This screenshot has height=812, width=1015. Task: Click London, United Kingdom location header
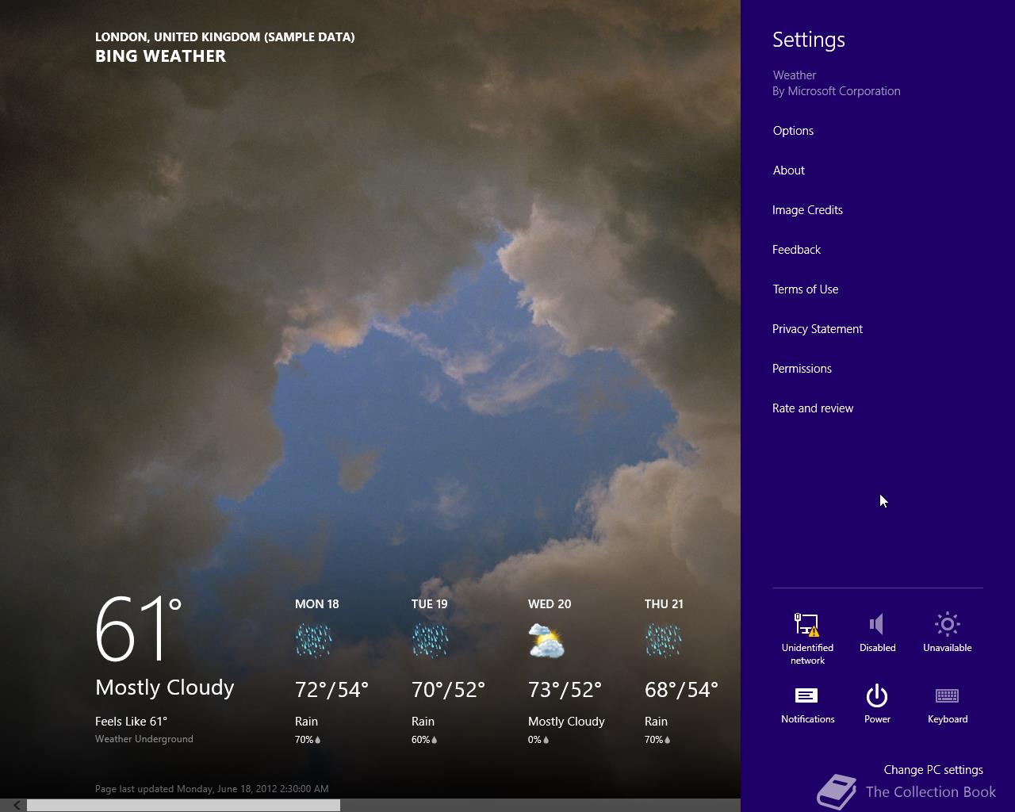click(x=224, y=37)
